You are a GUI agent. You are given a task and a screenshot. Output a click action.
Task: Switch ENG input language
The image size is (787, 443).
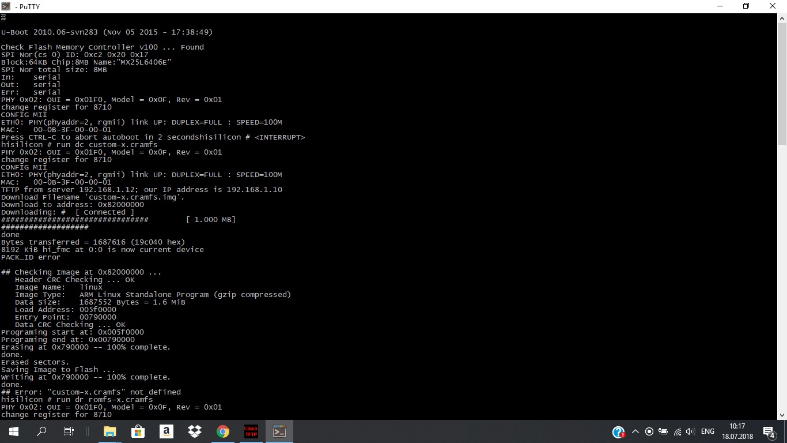707,431
